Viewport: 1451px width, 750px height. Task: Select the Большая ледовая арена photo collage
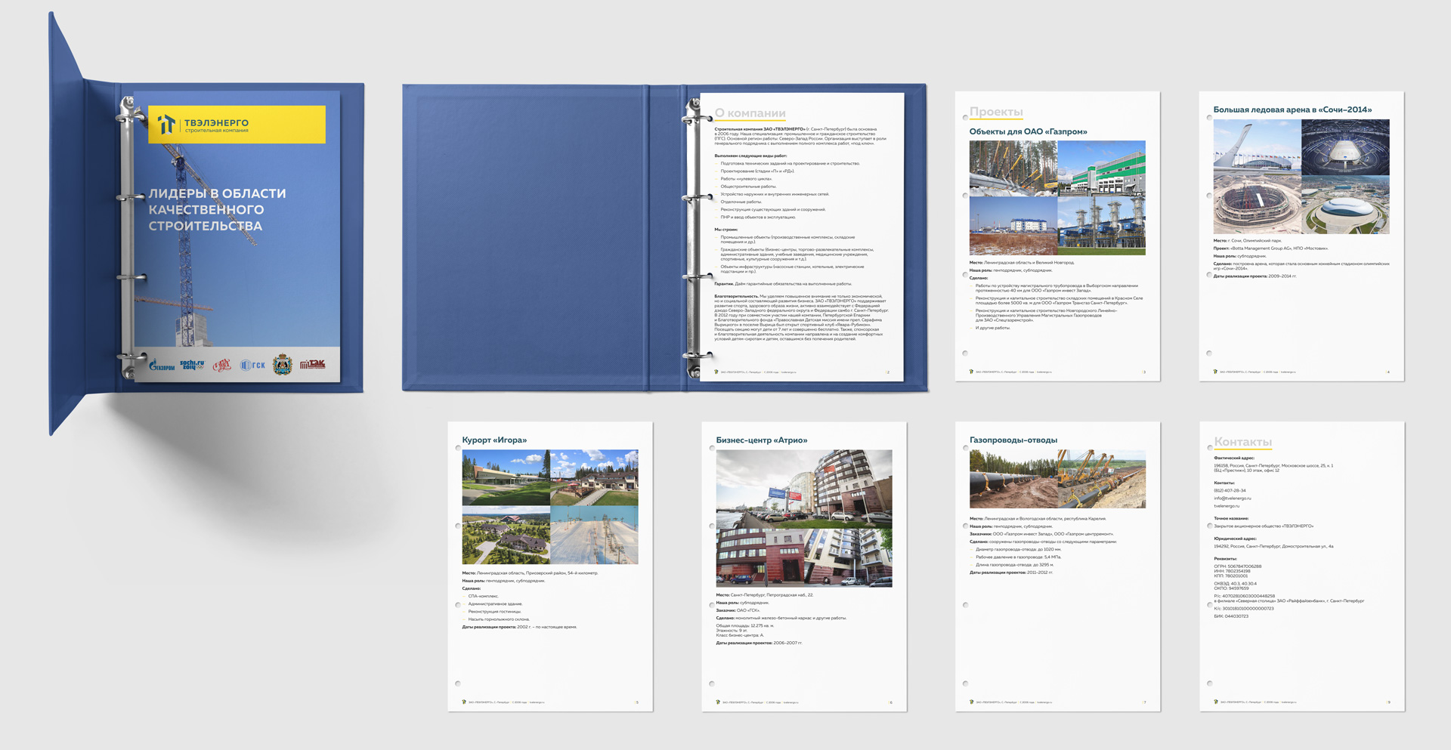(1301, 176)
